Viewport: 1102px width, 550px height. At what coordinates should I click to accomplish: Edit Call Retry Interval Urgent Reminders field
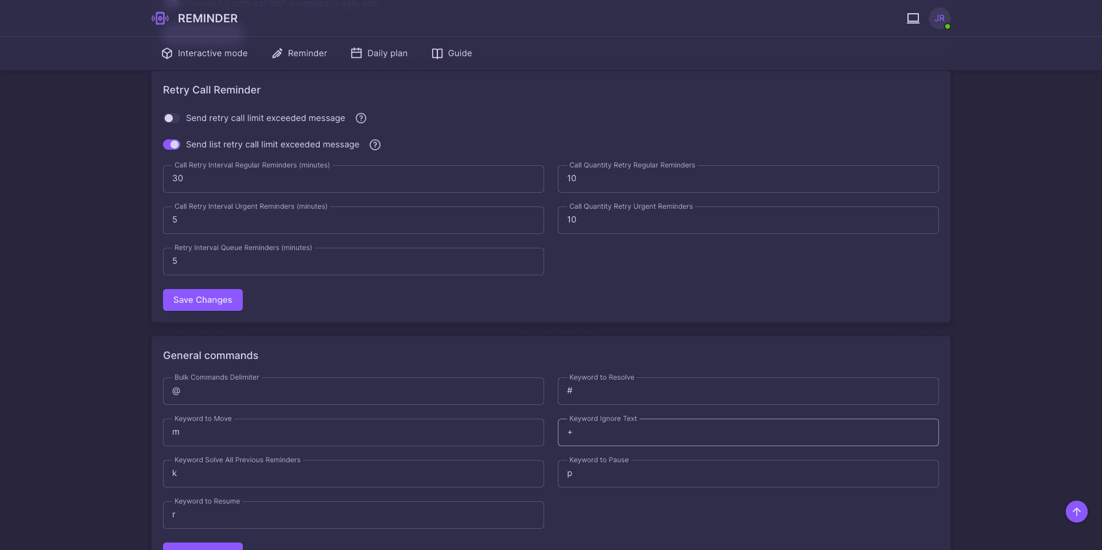tap(354, 220)
